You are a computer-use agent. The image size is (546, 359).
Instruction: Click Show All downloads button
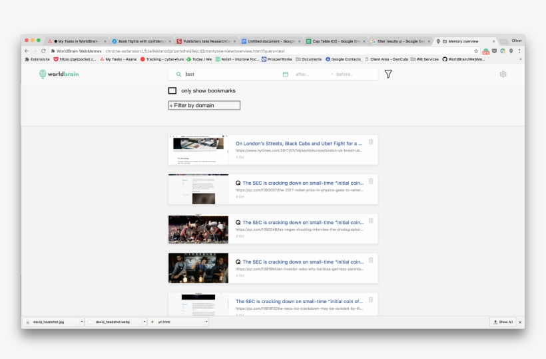tap(503, 322)
